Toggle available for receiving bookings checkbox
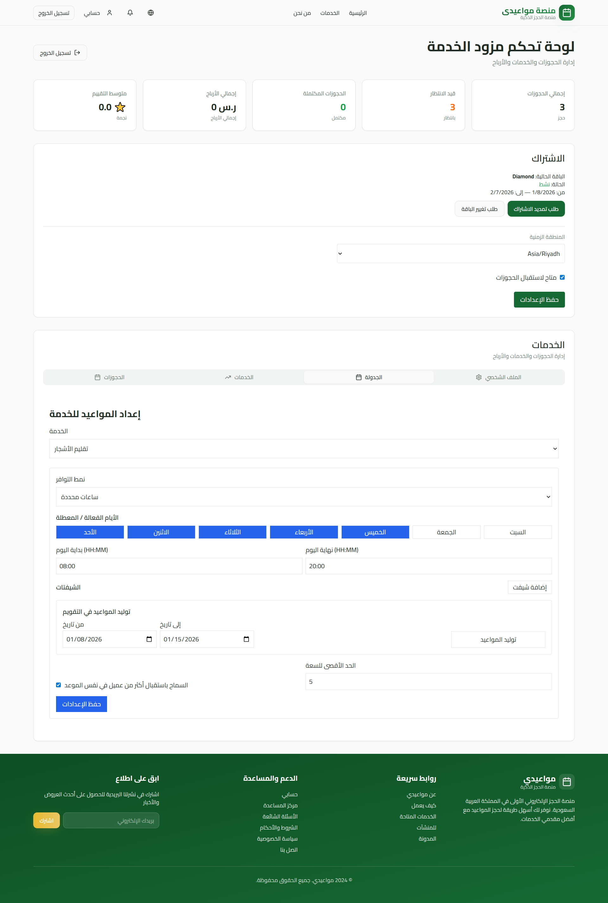Viewport: 608px width, 903px height. click(562, 277)
